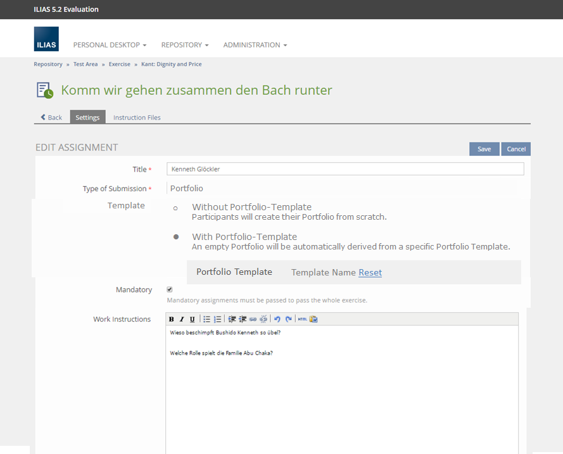Screen dimensions: 563x454
Task: Apply italic formatting in work instructions
Action: [x=182, y=319]
